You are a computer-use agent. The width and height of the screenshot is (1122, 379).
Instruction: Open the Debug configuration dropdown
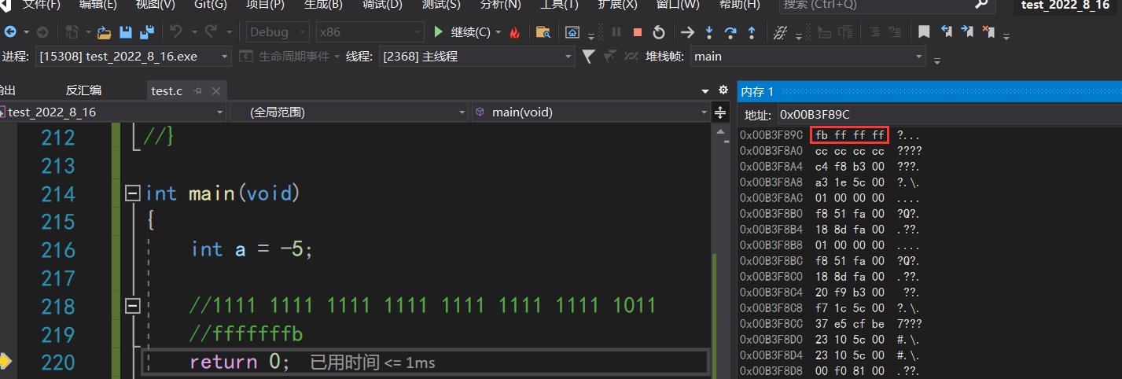[278, 32]
